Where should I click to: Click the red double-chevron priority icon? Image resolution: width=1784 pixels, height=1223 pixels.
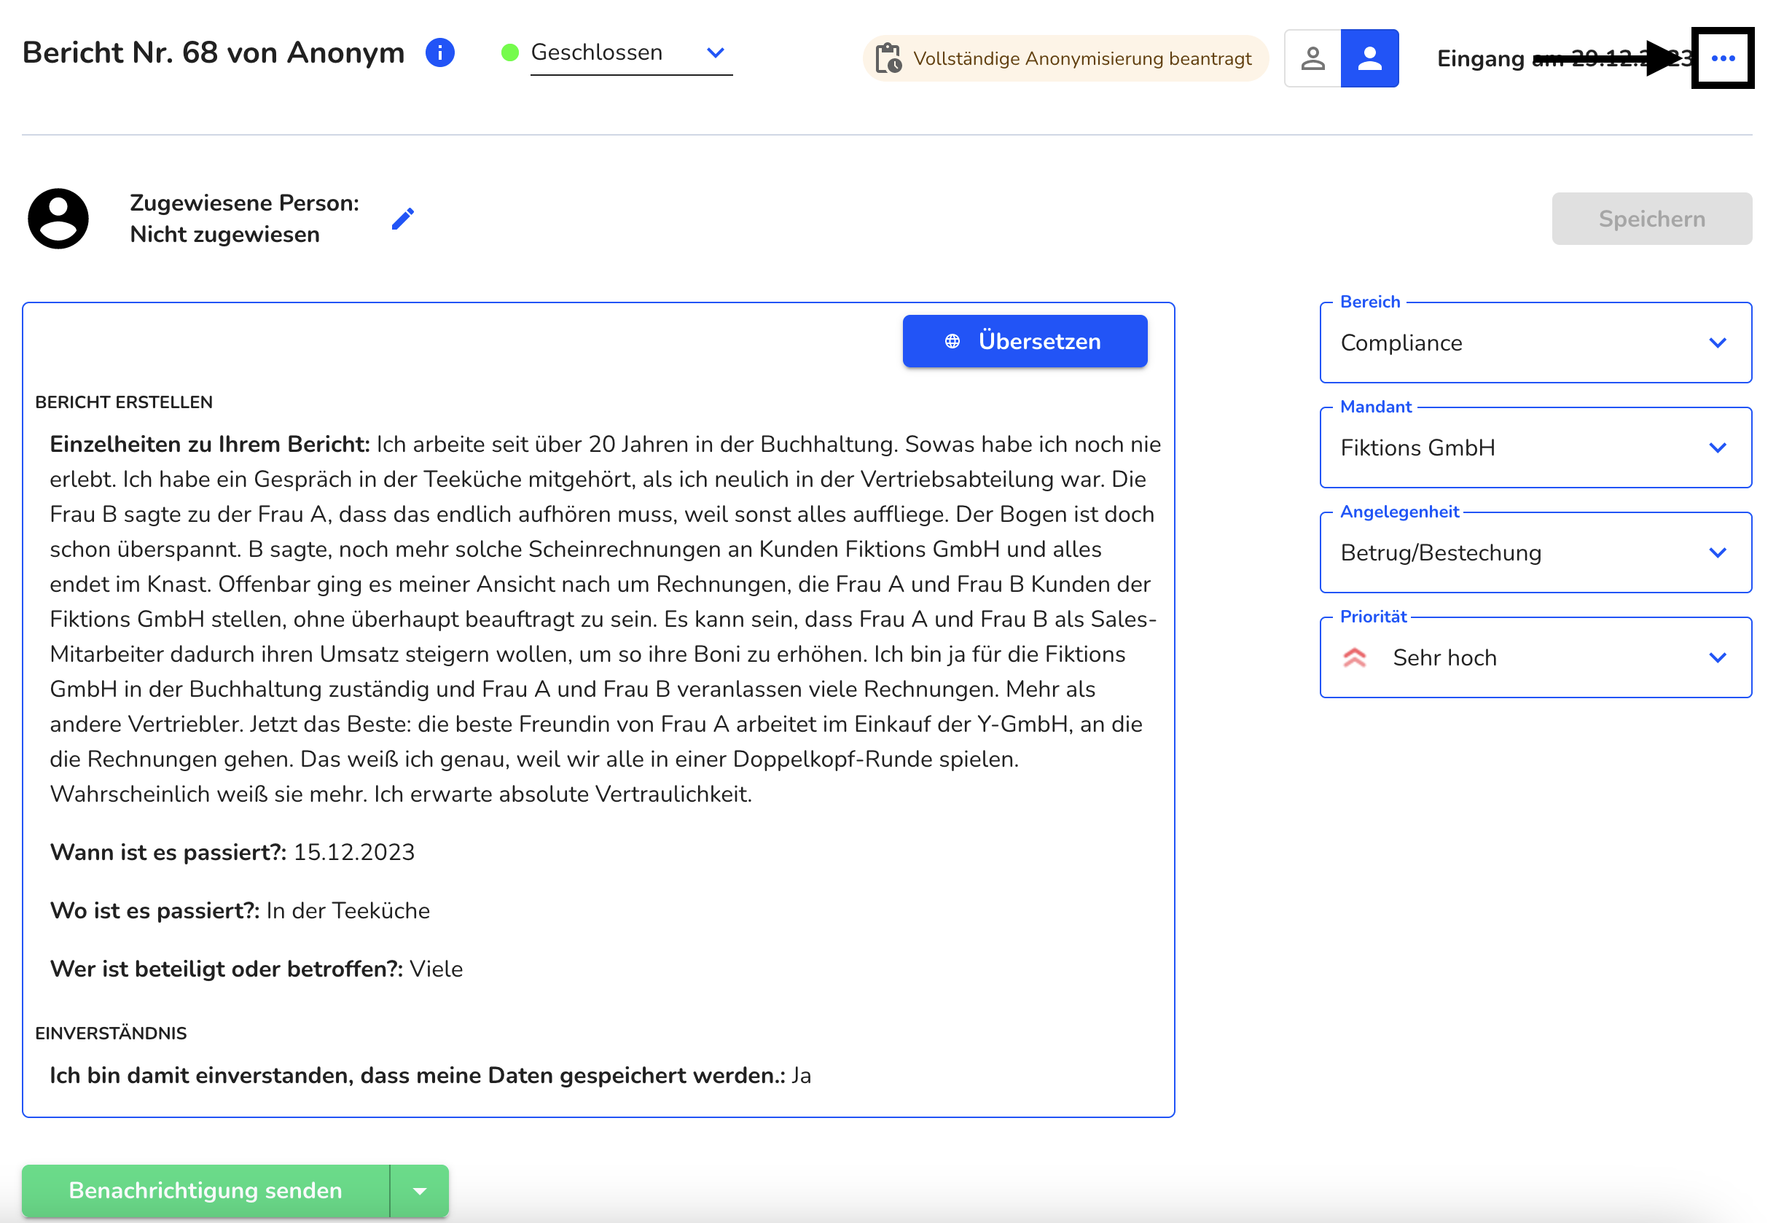[1355, 658]
